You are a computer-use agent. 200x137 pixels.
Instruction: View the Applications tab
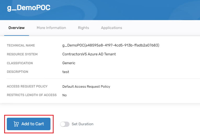111,28
